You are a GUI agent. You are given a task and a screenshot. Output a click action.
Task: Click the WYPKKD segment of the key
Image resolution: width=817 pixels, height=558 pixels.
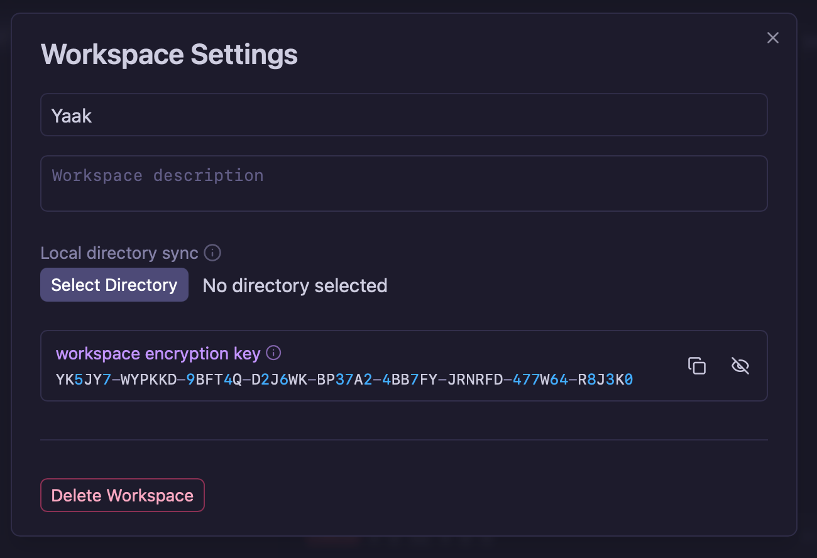[x=149, y=380]
